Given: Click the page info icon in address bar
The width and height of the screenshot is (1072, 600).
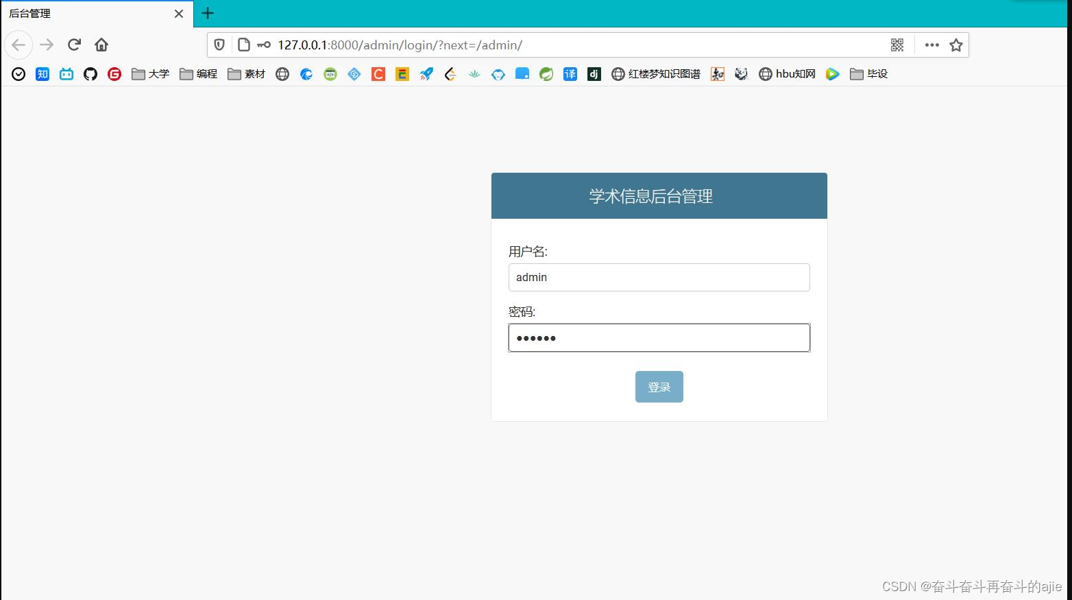Looking at the screenshot, I should click(243, 45).
